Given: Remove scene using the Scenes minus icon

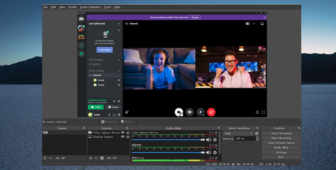Looking at the screenshot, I should [50, 158].
